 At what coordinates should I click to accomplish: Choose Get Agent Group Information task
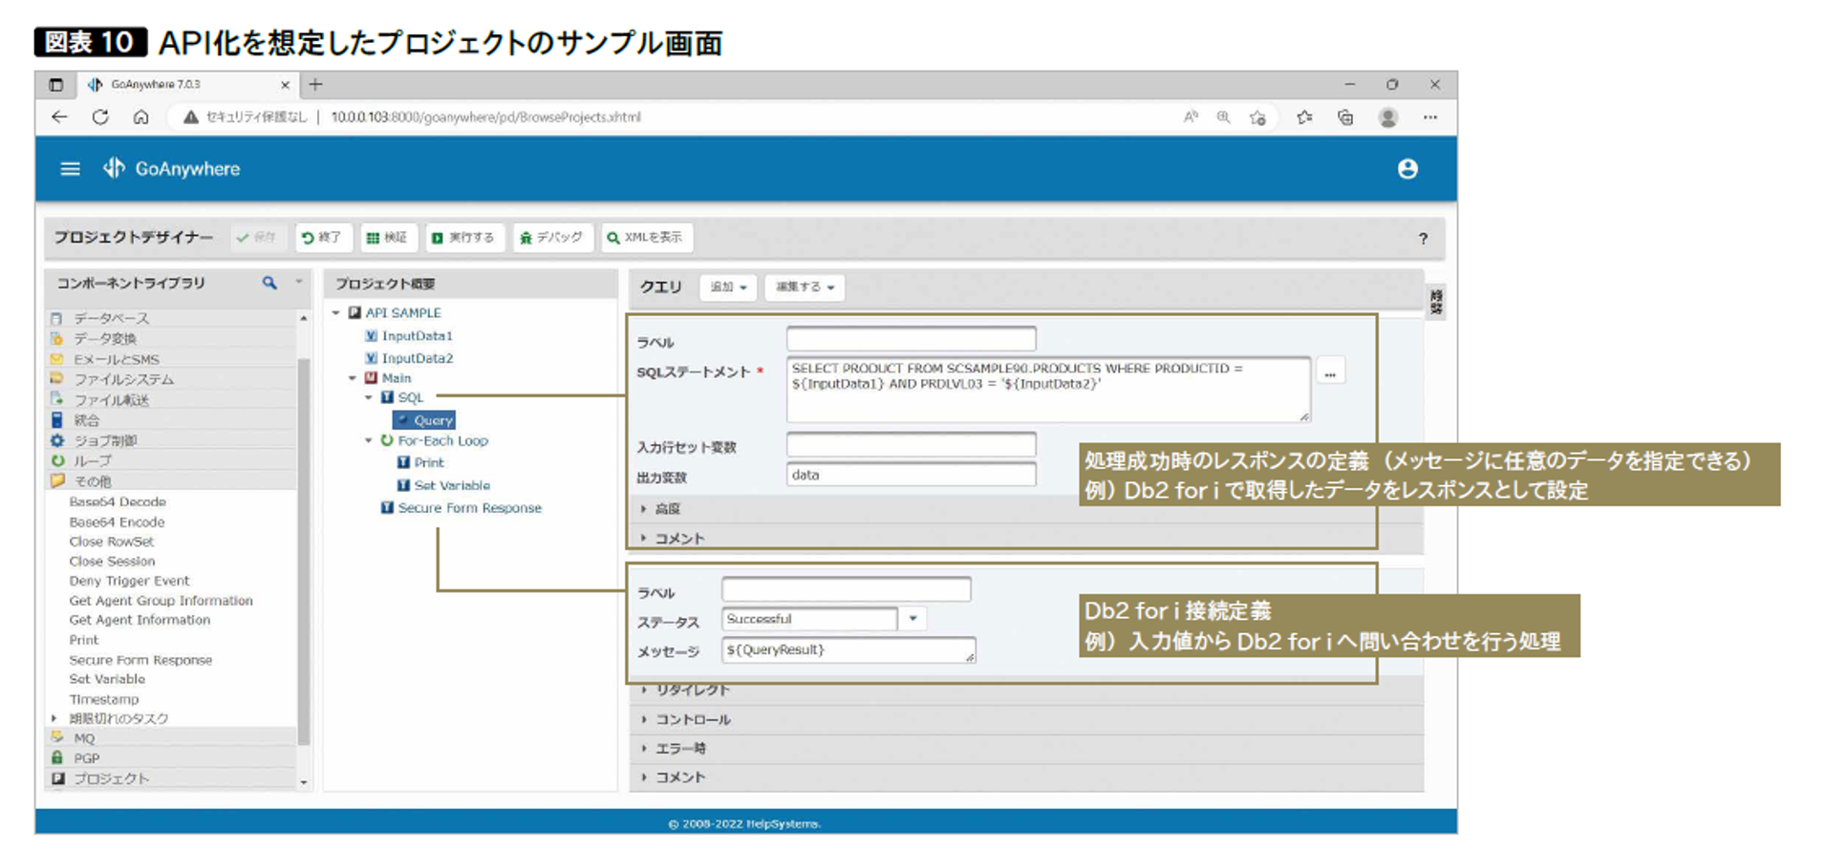click(x=161, y=601)
